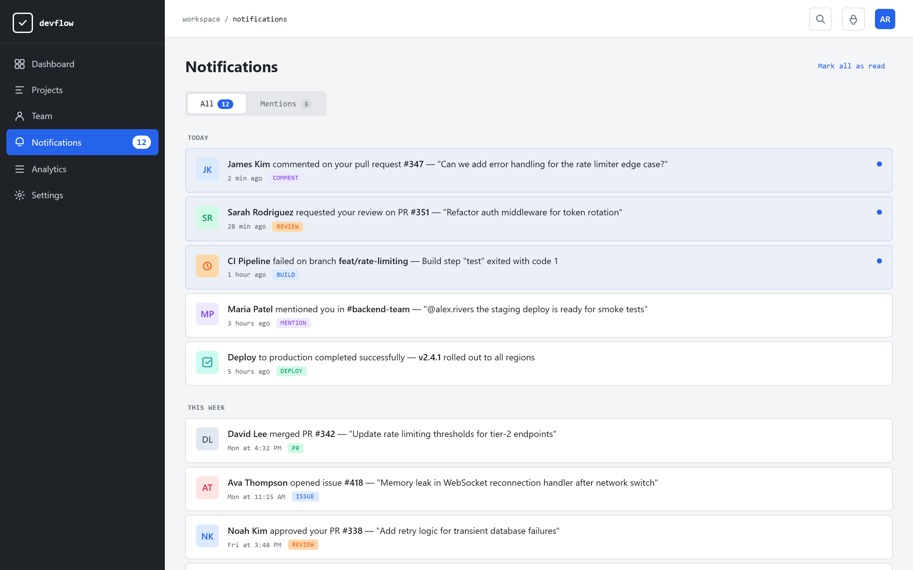Click the MP avatar of Maria Patel
913x570 pixels.
pos(207,314)
